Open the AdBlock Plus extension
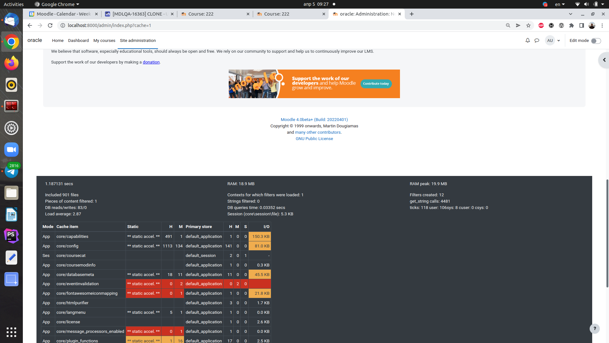This screenshot has height=343, width=609. [541, 25]
